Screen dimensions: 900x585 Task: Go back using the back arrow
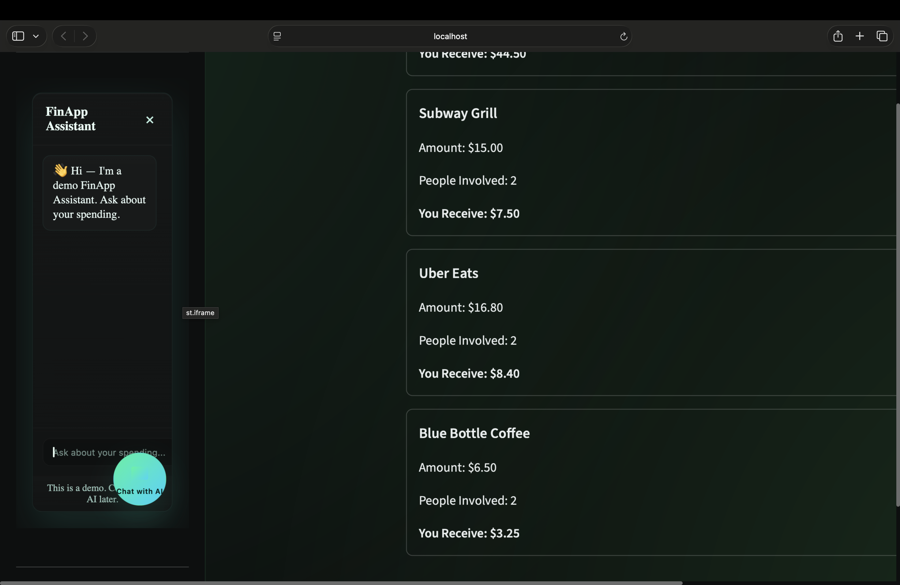[x=64, y=36]
